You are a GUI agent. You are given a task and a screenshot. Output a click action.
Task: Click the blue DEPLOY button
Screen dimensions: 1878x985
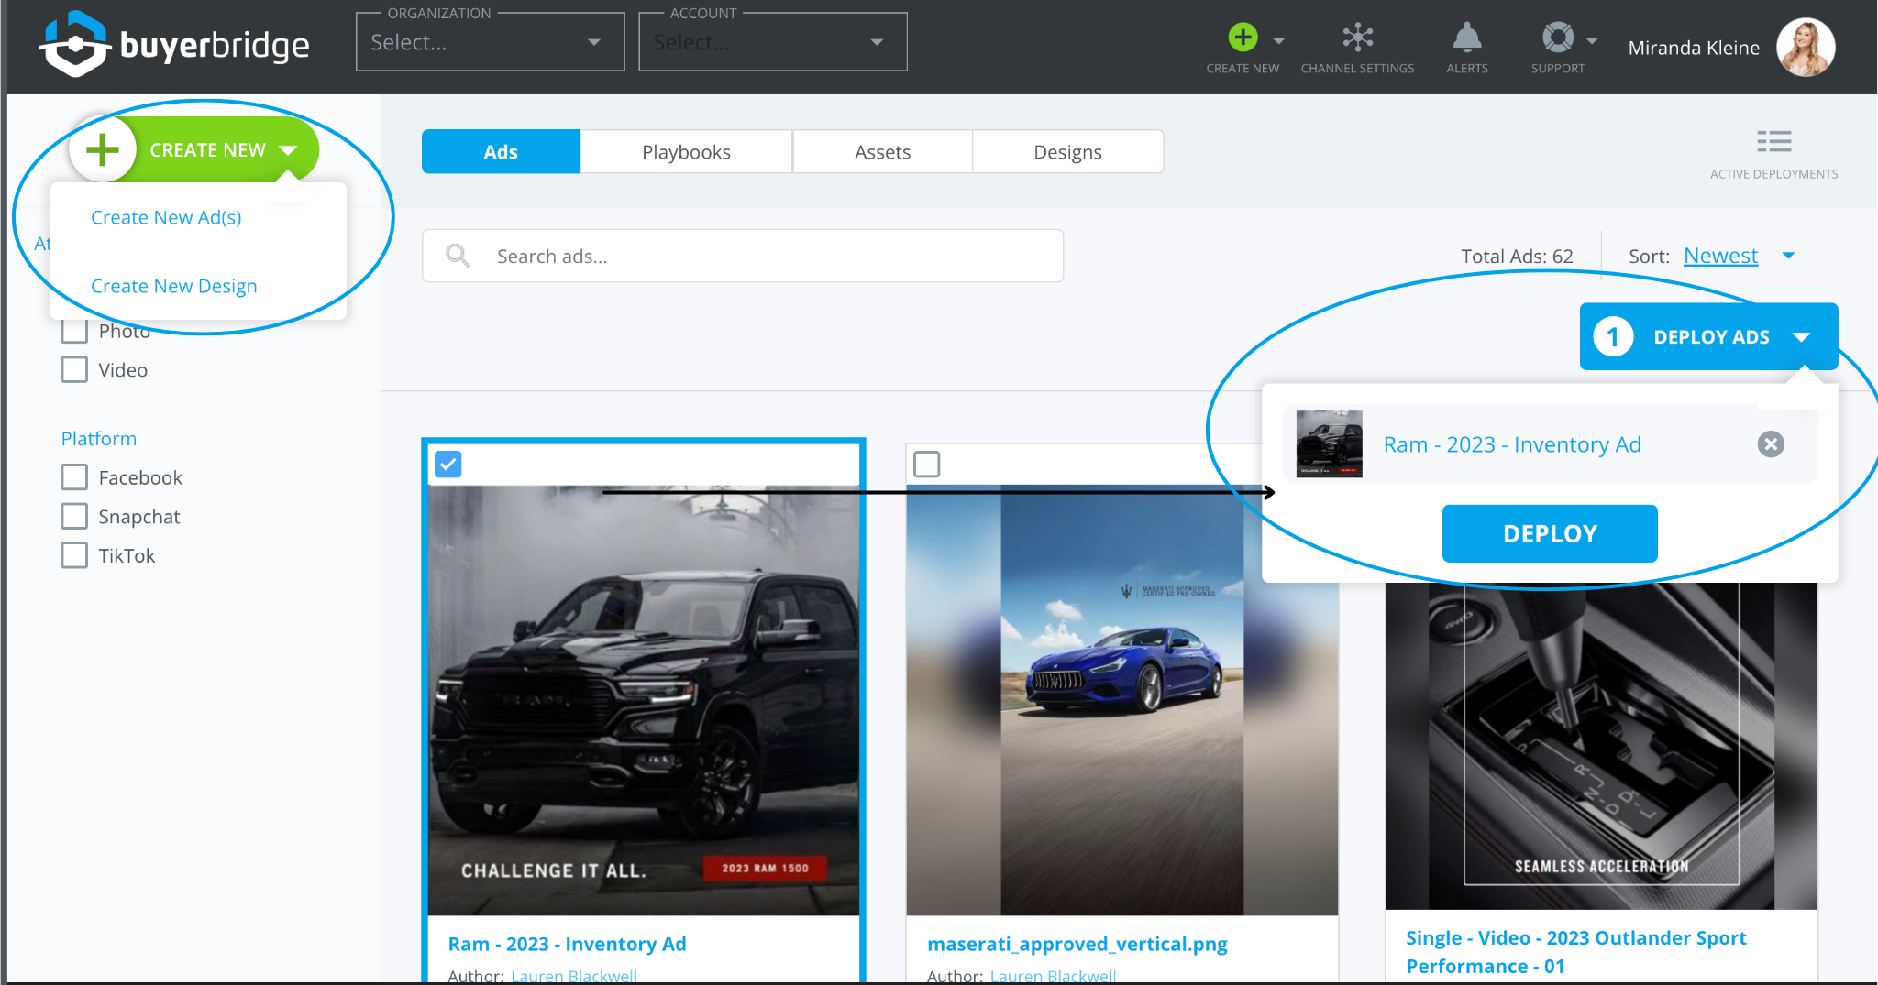1550,533
